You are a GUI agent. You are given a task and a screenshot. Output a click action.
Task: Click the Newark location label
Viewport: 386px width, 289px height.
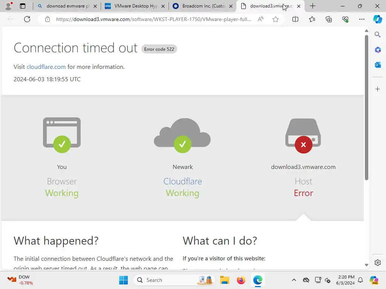[183, 167]
